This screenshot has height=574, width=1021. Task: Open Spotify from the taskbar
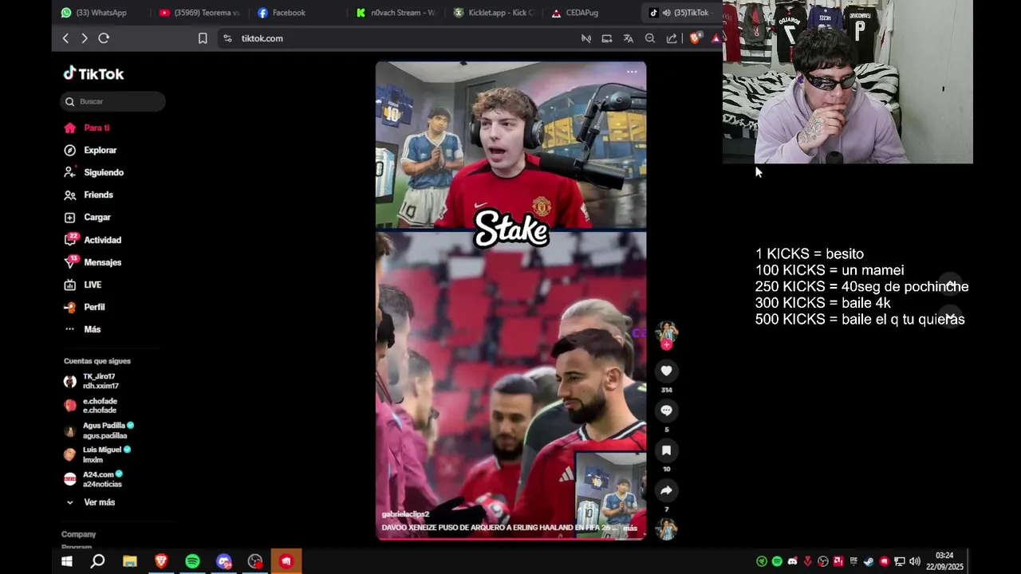(x=192, y=561)
